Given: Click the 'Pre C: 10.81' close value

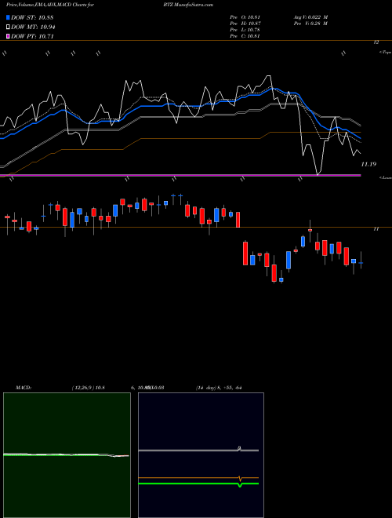Looking at the screenshot, I should (x=246, y=36).
